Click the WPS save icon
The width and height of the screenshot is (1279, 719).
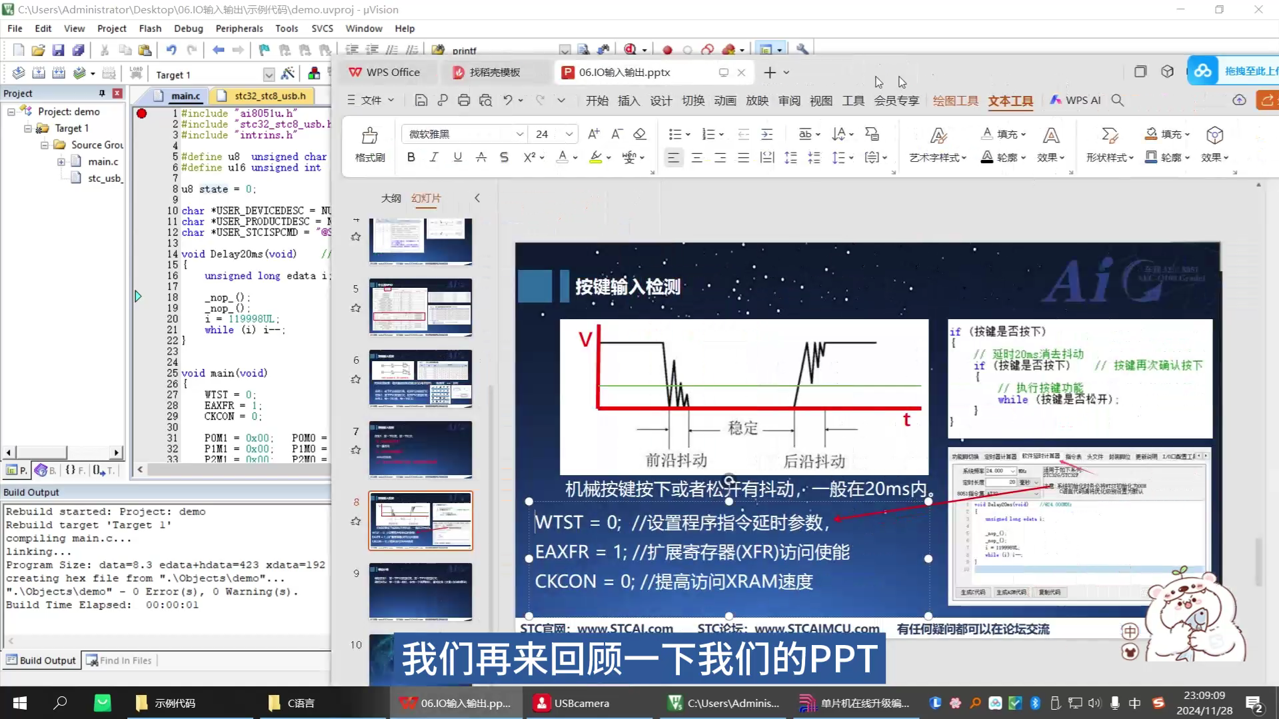click(x=421, y=101)
